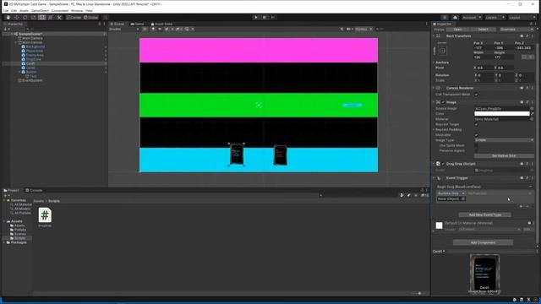Switch to the Console tab
The height and width of the screenshot is (304, 541).
(34, 190)
